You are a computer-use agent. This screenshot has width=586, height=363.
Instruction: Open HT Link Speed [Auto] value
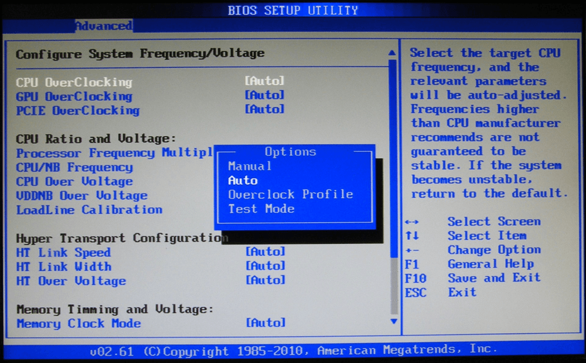pyautogui.click(x=265, y=252)
